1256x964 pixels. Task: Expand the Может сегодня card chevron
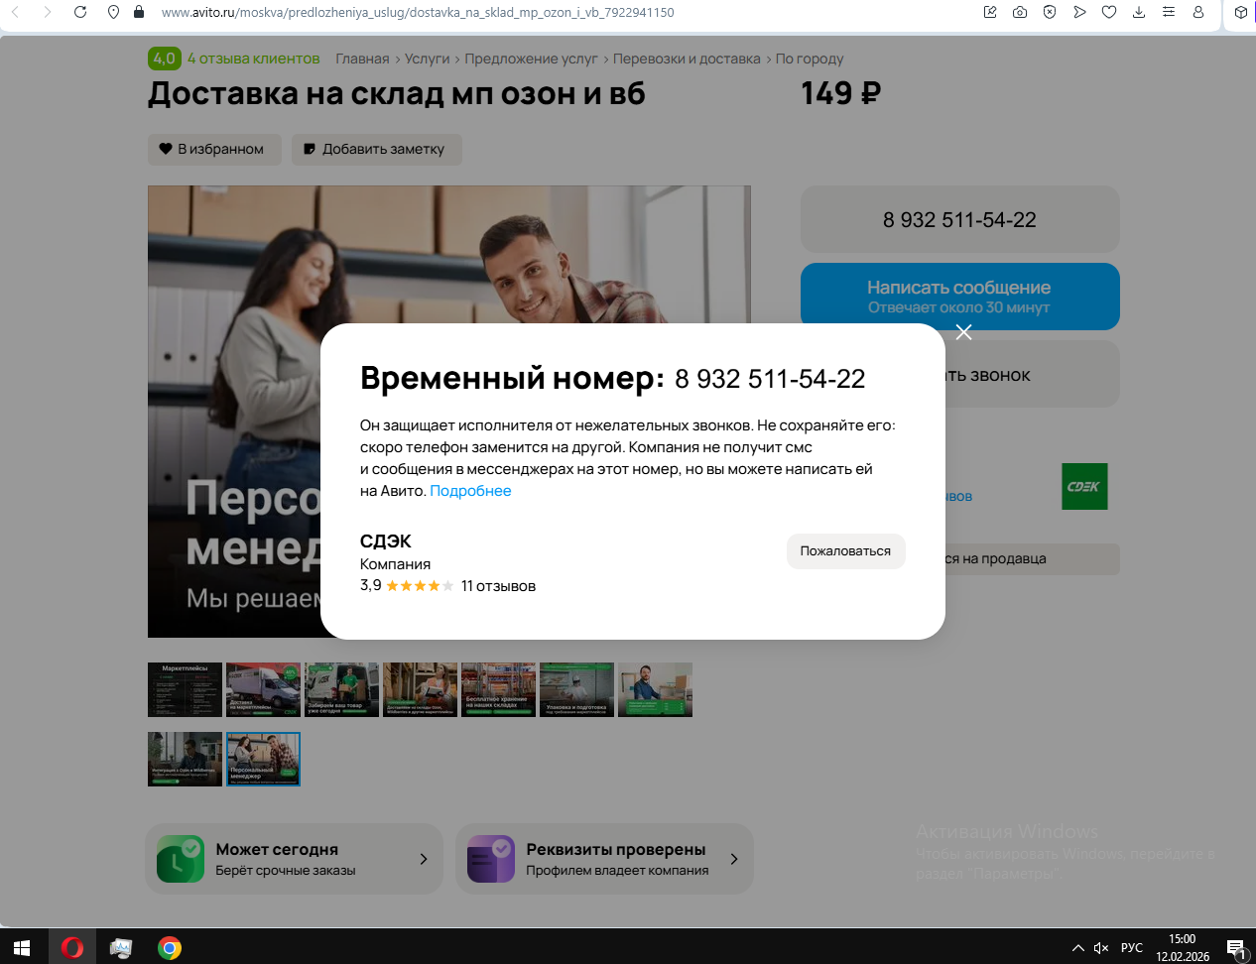pos(424,859)
